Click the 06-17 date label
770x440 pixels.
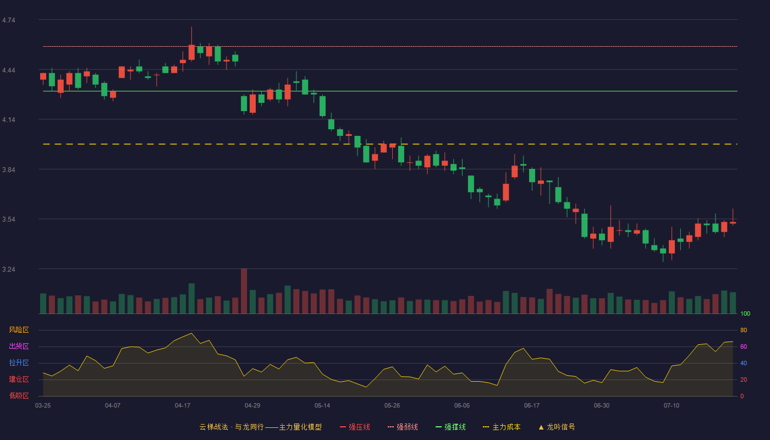click(532, 405)
